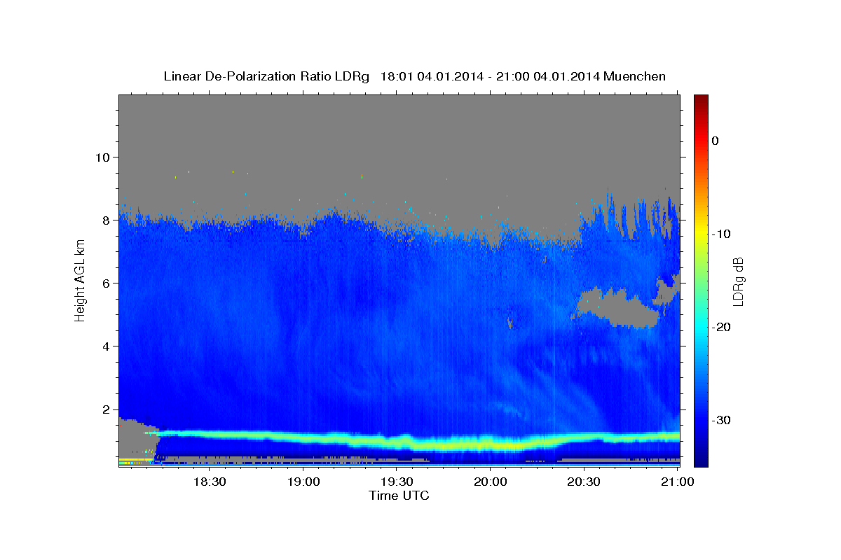Select the 21:00 time axis label
The height and width of the screenshot is (560, 841).
[678, 482]
